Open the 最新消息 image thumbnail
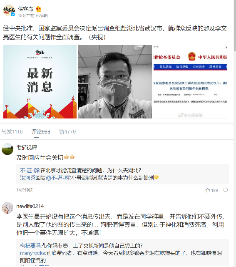 (40, 82)
